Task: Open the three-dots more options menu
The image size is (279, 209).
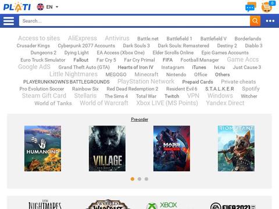Action: tap(270, 21)
